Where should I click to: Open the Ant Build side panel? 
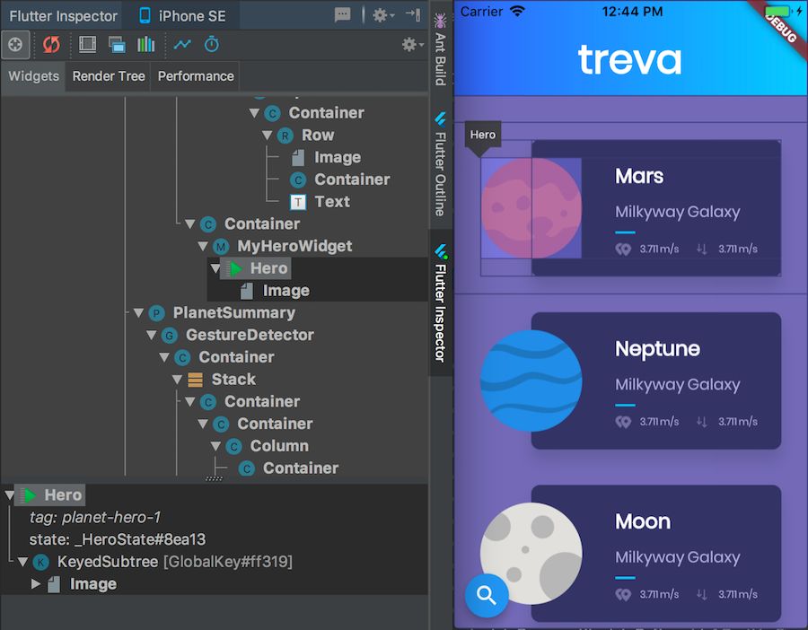(x=440, y=49)
